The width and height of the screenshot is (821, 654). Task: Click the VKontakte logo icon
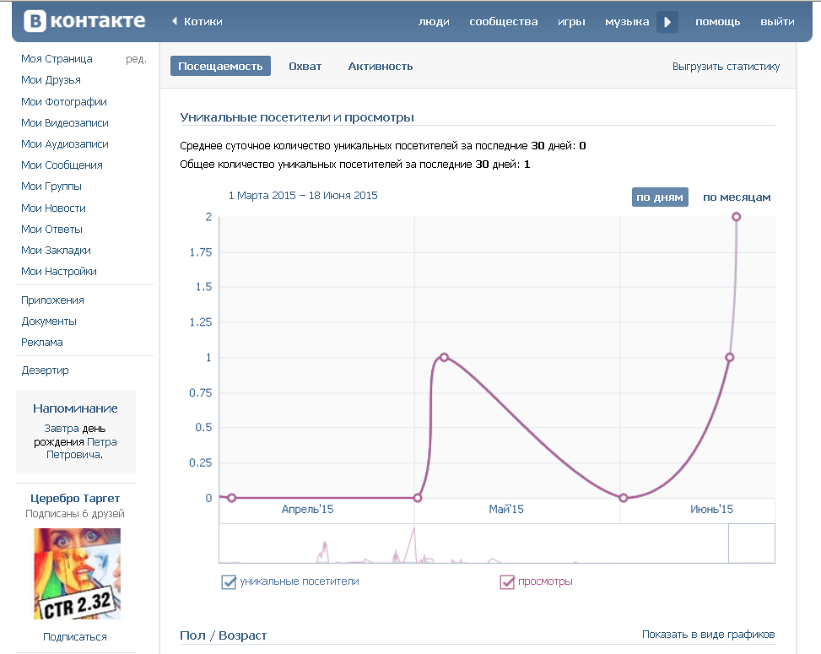coord(35,22)
